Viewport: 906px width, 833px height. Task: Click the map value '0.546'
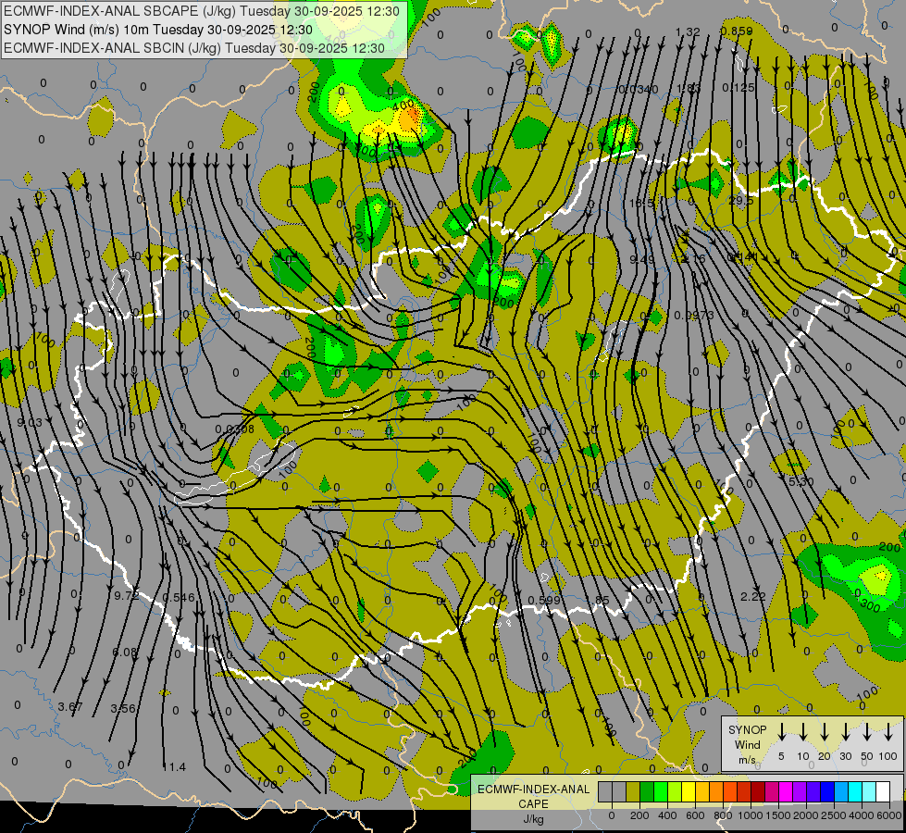click(x=179, y=597)
